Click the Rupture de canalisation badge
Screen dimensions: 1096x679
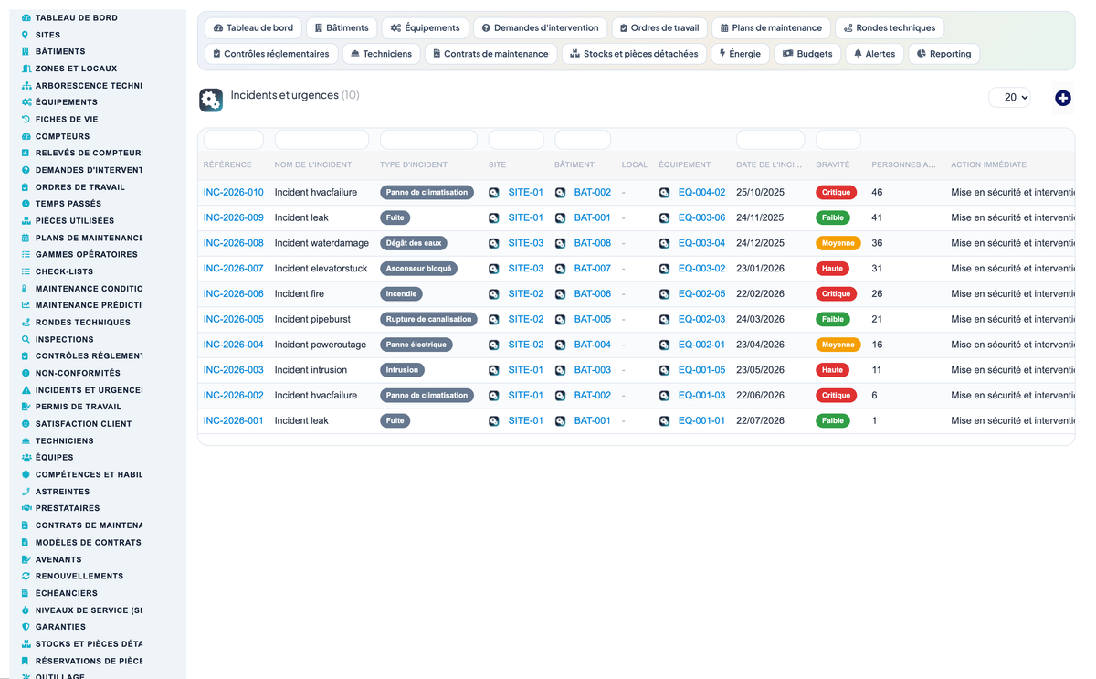pyautogui.click(x=428, y=320)
